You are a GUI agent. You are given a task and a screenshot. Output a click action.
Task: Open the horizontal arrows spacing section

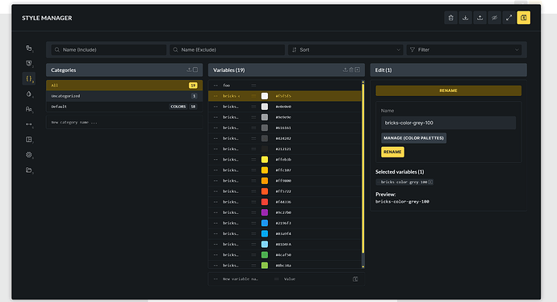29,124
